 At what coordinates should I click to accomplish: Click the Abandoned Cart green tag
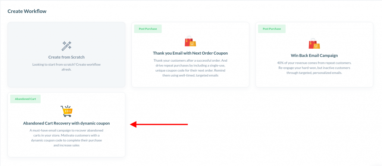coord(25,99)
